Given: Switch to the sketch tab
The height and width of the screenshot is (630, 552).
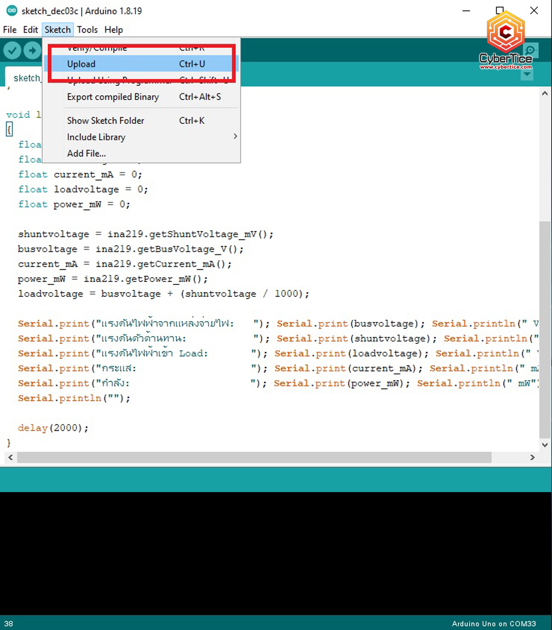Looking at the screenshot, I should (x=26, y=78).
